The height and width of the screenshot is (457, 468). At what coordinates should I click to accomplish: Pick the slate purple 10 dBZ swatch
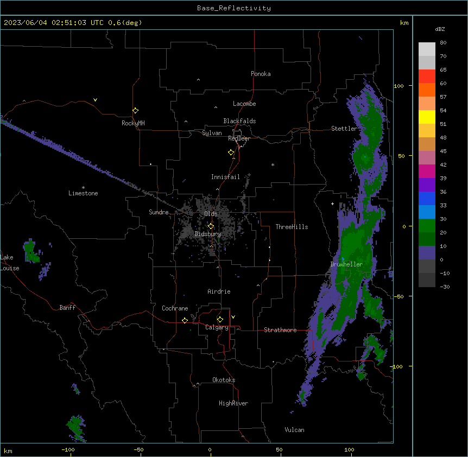click(427, 253)
